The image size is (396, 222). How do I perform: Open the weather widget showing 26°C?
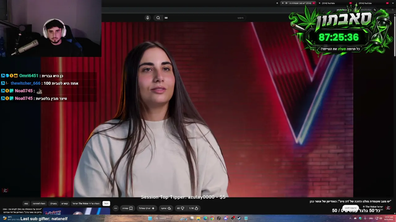pyautogui.click(x=11, y=218)
